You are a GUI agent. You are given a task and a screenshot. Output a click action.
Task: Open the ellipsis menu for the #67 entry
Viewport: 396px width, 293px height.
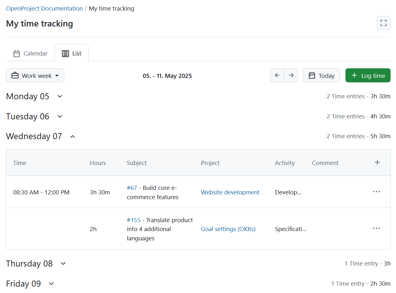[x=376, y=192]
